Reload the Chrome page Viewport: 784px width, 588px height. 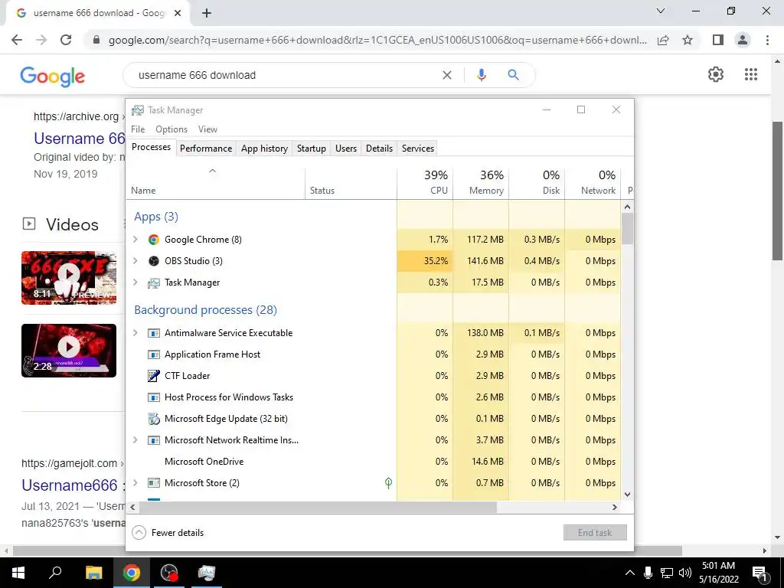(x=66, y=40)
